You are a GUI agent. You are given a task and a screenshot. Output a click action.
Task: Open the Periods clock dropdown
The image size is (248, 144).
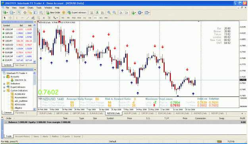tap(140, 12)
